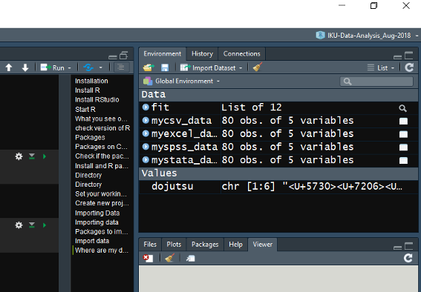Select Import data outline entry

(92, 241)
